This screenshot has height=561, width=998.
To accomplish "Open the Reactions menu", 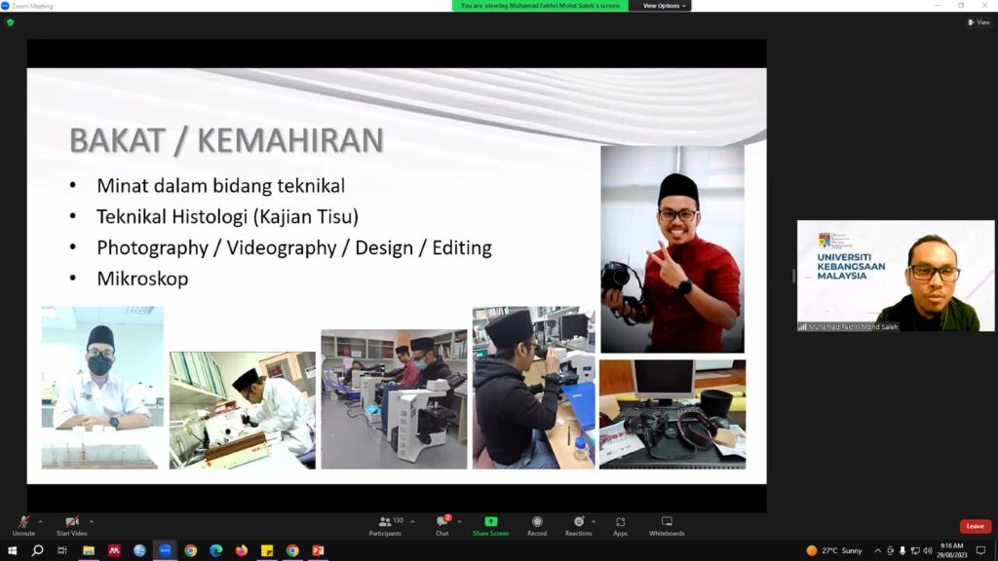I will (578, 524).
